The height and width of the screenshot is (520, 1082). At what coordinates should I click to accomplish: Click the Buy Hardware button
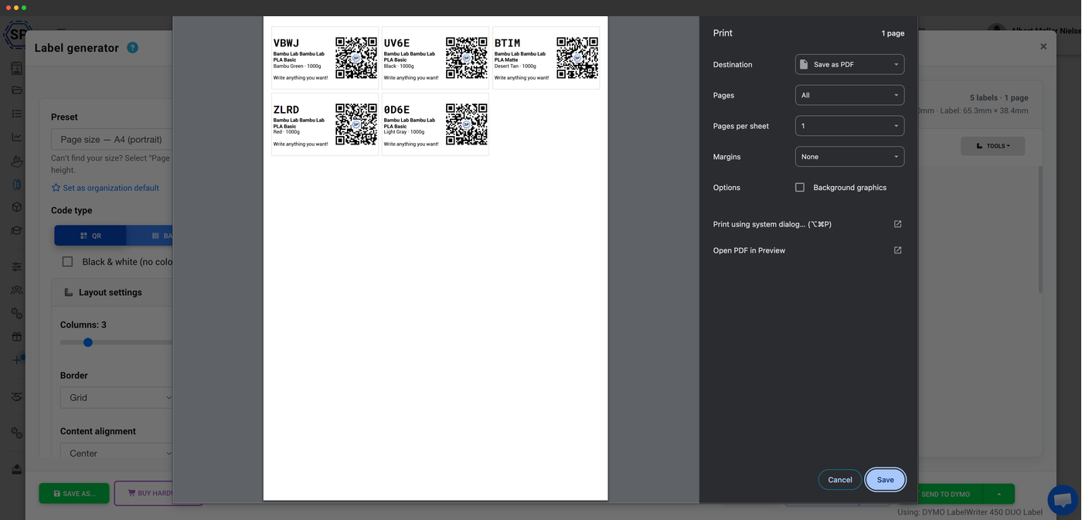(x=145, y=494)
